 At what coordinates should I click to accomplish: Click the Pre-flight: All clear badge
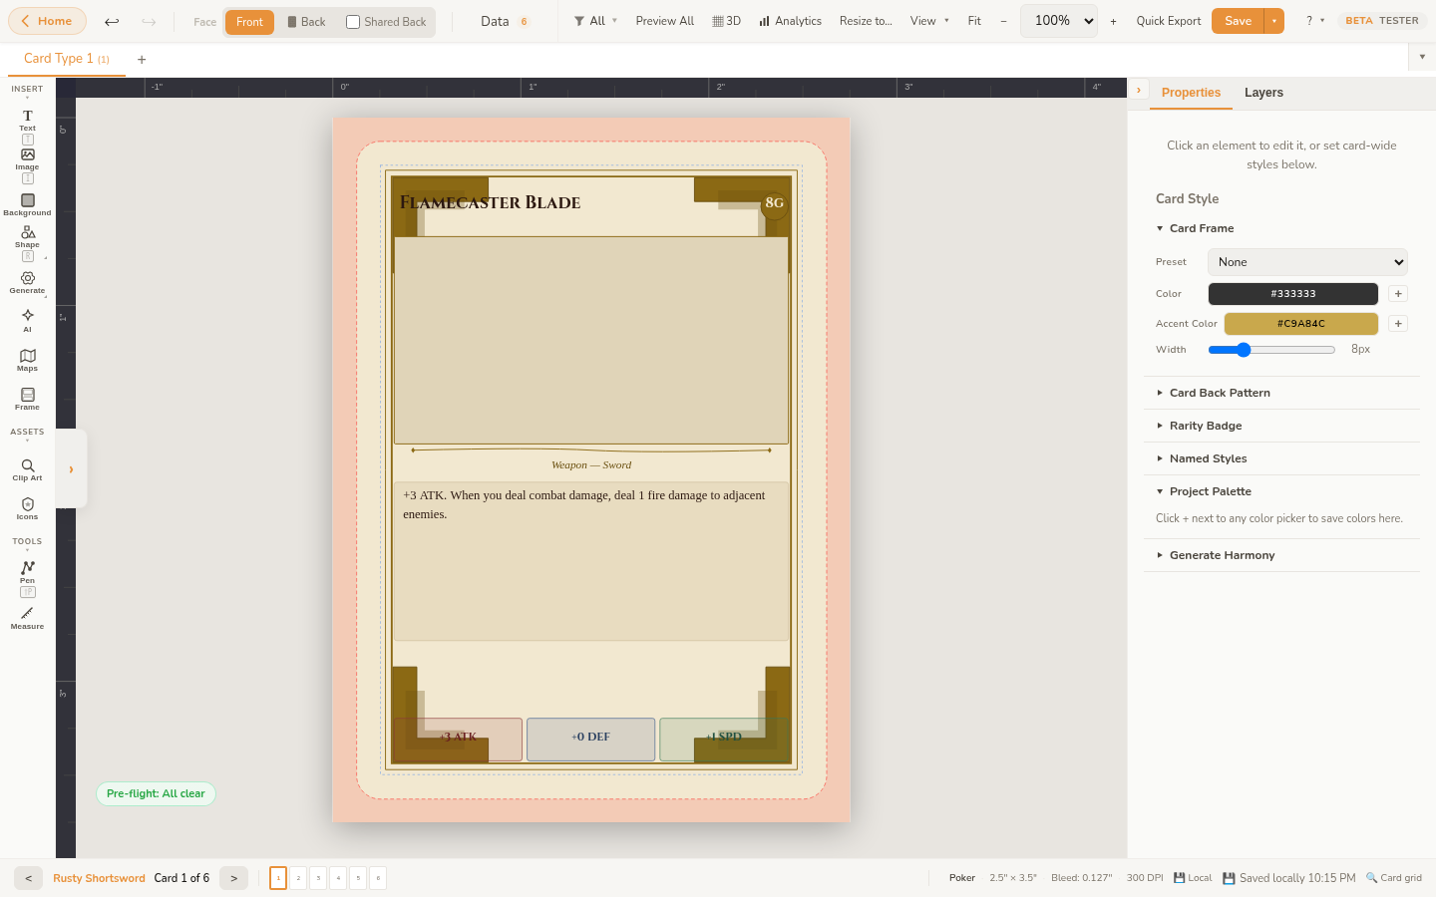[x=156, y=794]
